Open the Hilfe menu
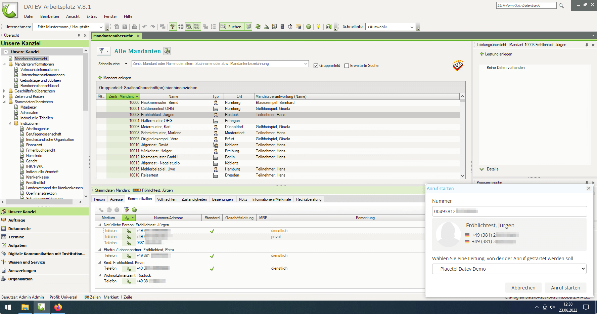The height and width of the screenshot is (314, 597). [128, 16]
